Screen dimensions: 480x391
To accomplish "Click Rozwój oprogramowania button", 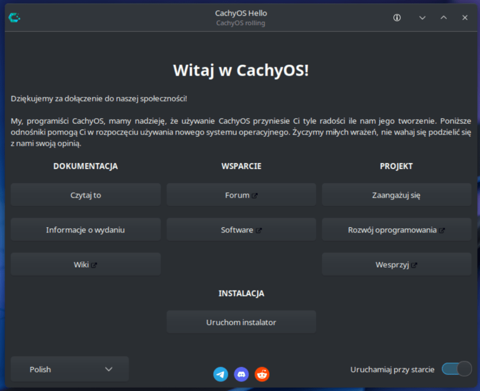I will pos(396,229).
